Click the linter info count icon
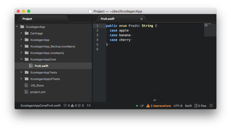The height and width of the screenshot is (130, 231). [x=79, y=106]
